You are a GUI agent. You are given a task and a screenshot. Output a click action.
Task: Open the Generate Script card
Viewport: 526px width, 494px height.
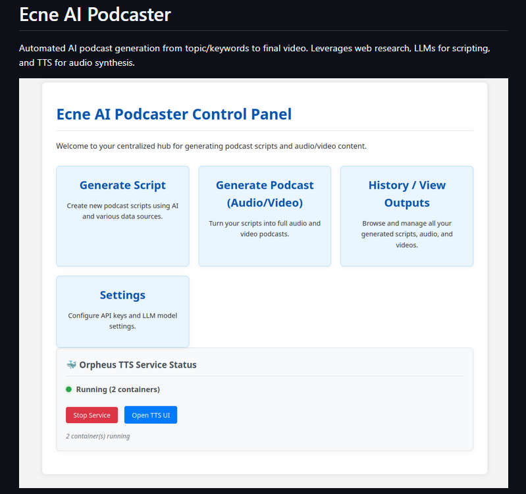tap(122, 216)
